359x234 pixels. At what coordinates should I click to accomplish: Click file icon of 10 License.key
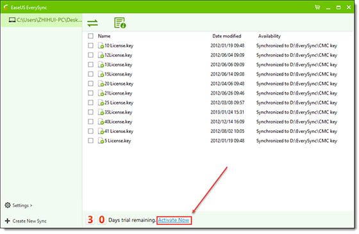pyautogui.click(x=101, y=45)
